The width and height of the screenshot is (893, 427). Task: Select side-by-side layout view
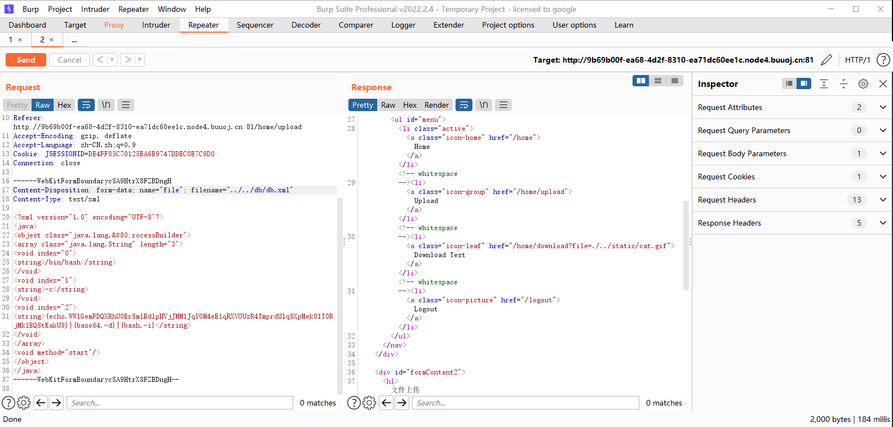pos(641,81)
